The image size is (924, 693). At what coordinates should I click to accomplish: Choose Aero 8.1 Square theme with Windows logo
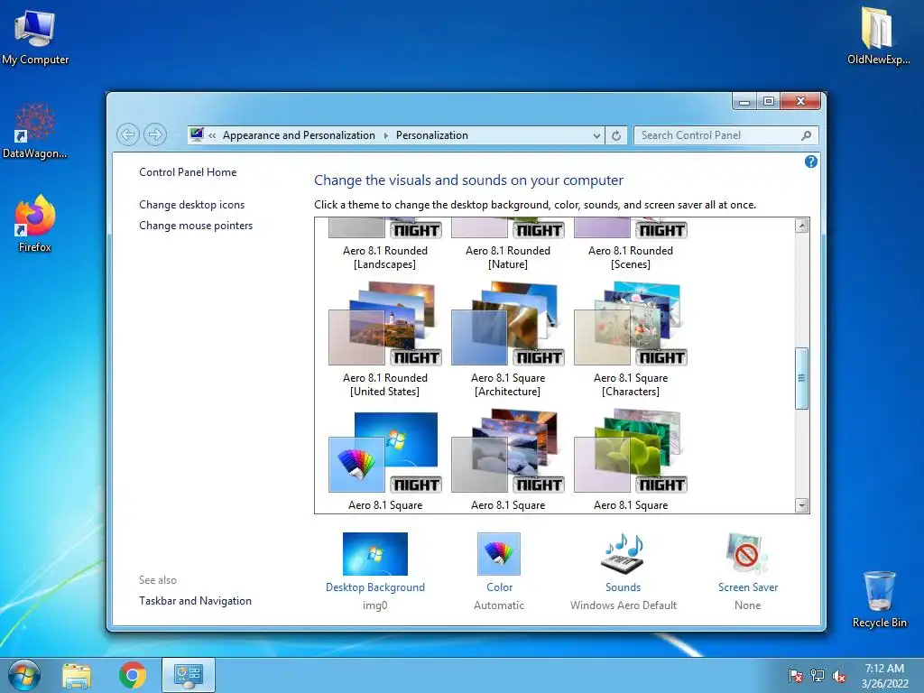pyautogui.click(x=385, y=459)
